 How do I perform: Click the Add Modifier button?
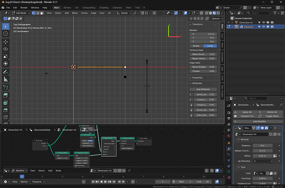[258, 121]
